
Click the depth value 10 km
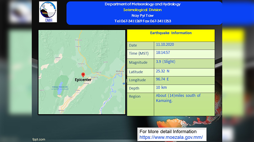161,87
